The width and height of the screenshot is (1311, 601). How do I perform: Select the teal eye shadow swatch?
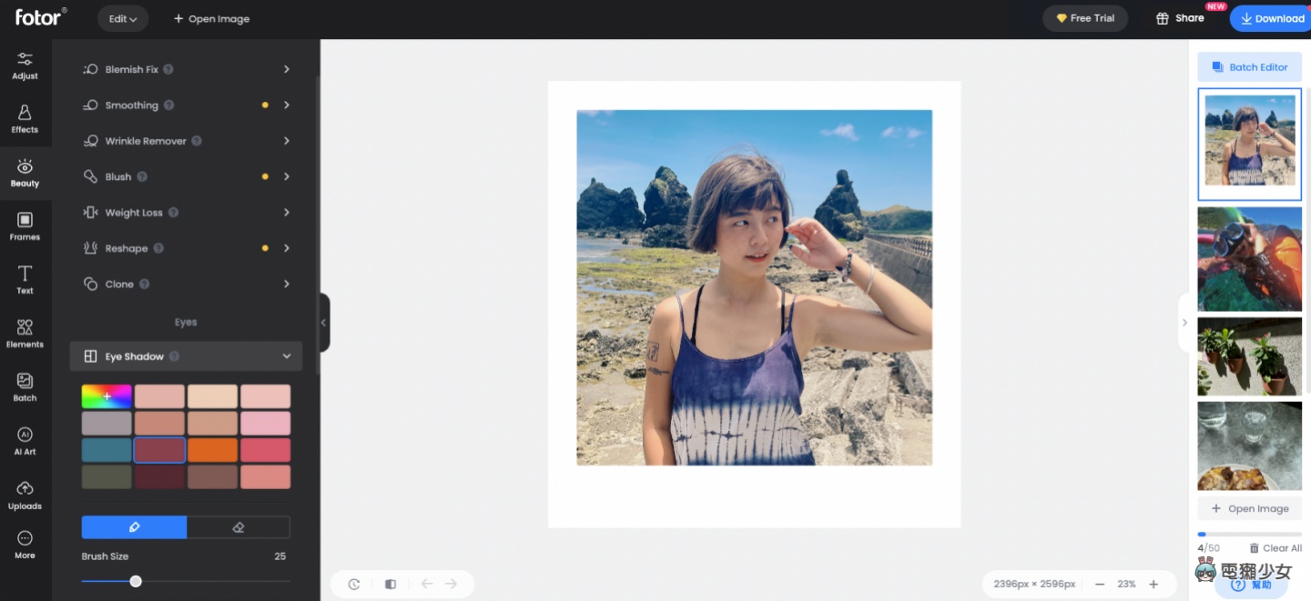106,449
